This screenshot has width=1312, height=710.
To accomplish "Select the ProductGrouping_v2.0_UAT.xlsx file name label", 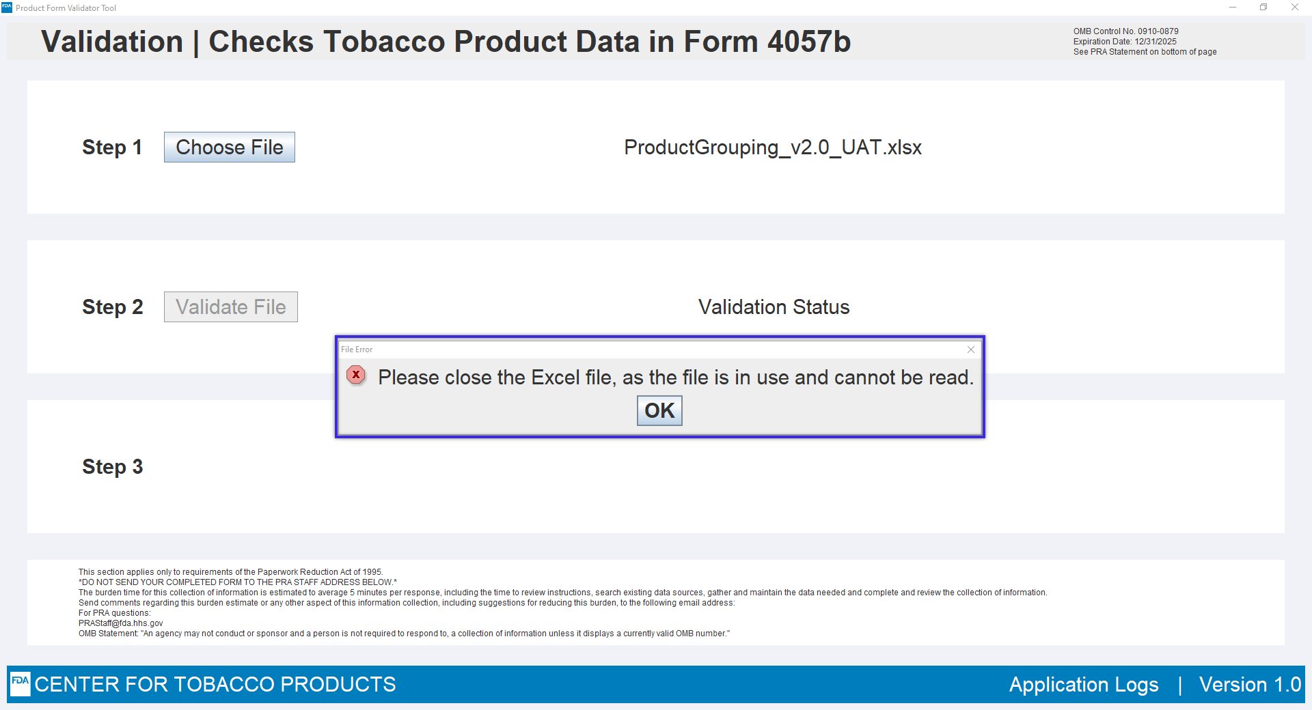I will [x=773, y=147].
